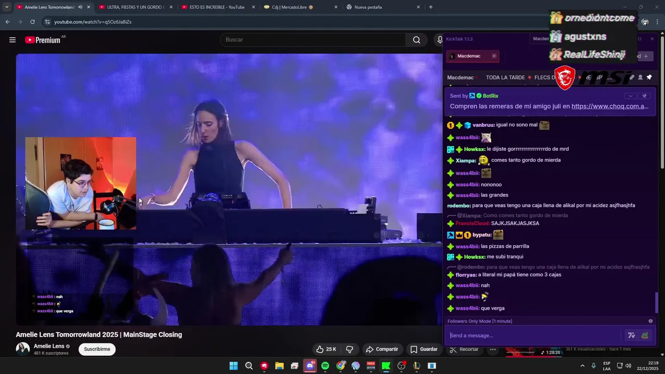This screenshot has width=665, height=374.
Task: Open Chrome tab search dropdown arrow
Action: pos(6,7)
